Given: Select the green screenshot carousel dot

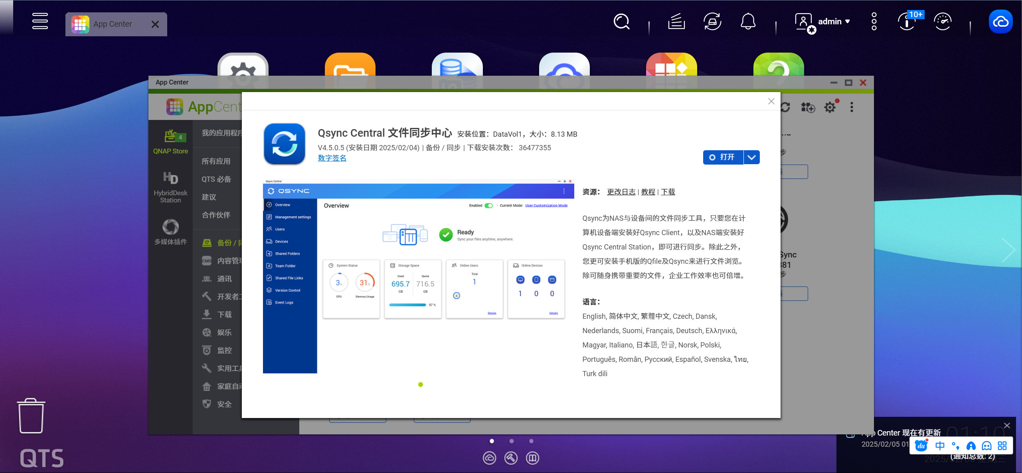Looking at the screenshot, I should tap(420, 385).
